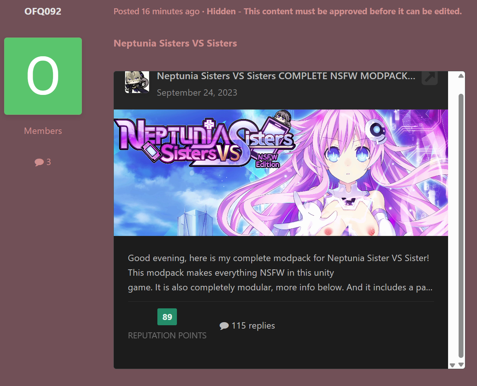Click the embed author's small avatar
477x386 pixels.
pyautogui.click(x=137, y=82)
